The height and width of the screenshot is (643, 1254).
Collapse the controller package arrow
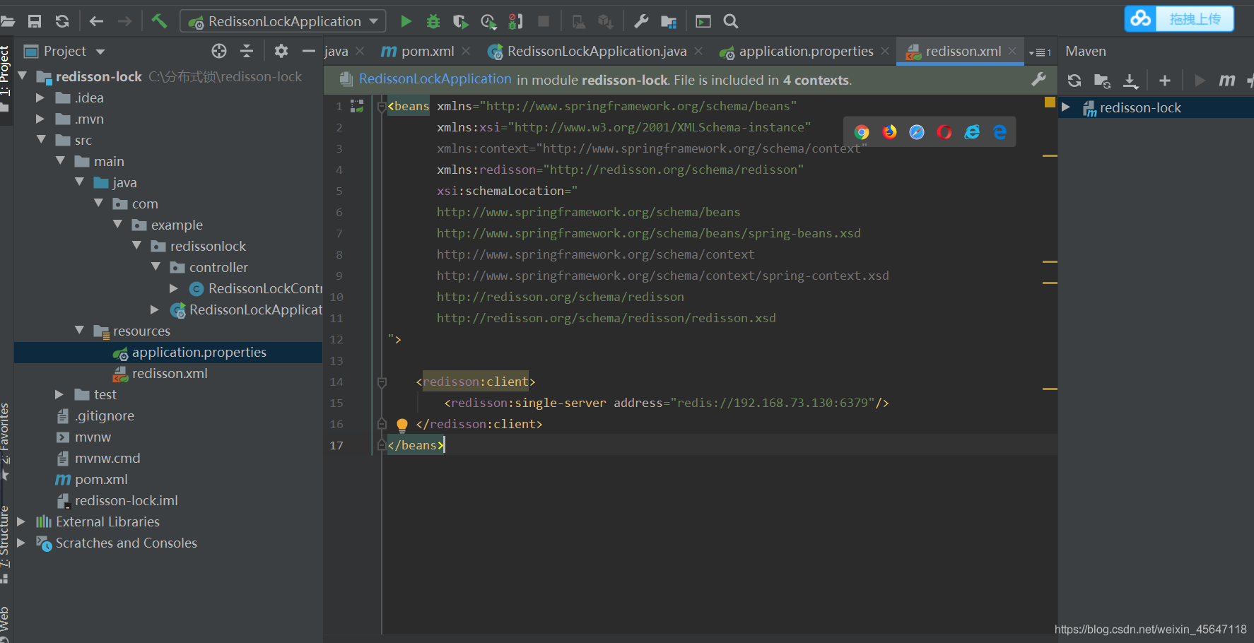click(x=156, y=266)
